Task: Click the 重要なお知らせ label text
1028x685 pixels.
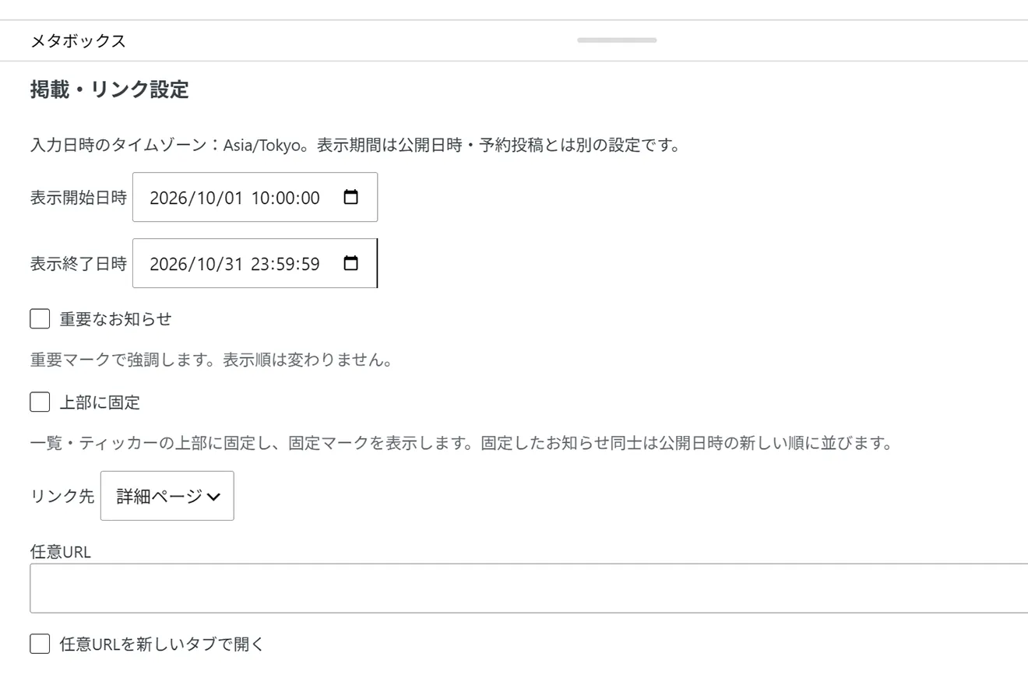Action: point(115,318)
